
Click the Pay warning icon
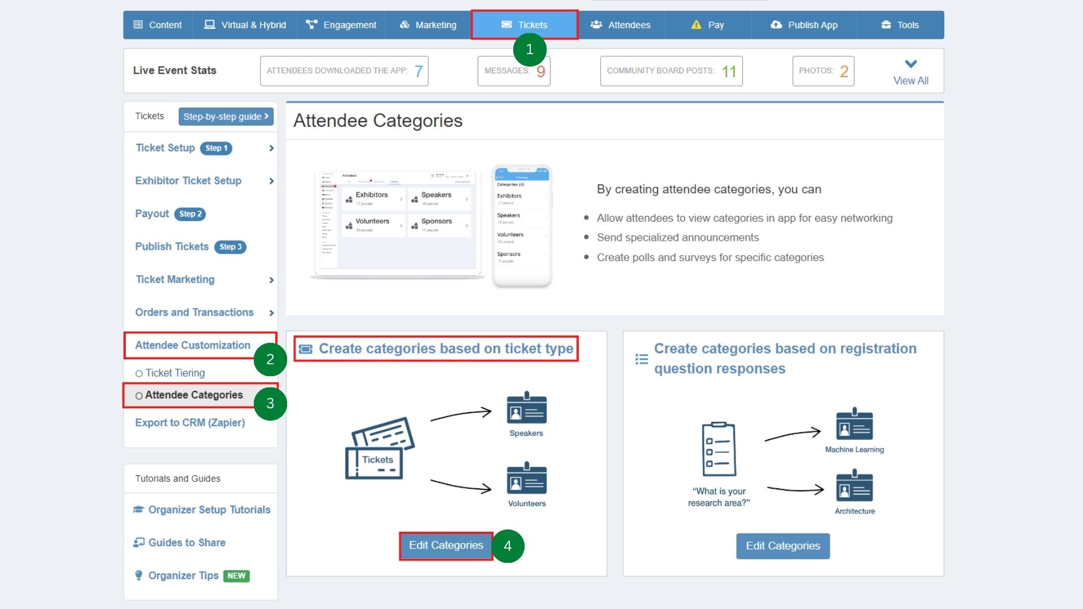click(x=695, y=25)
